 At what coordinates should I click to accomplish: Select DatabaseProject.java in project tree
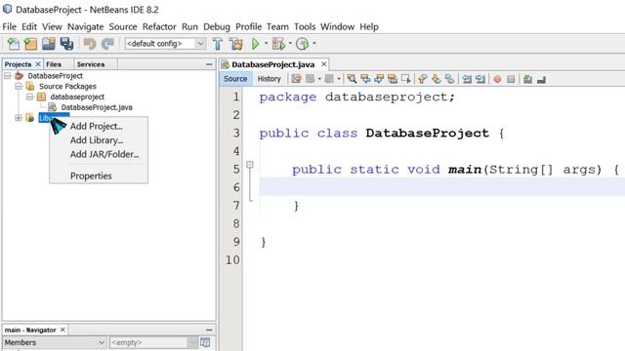point(97,107)
